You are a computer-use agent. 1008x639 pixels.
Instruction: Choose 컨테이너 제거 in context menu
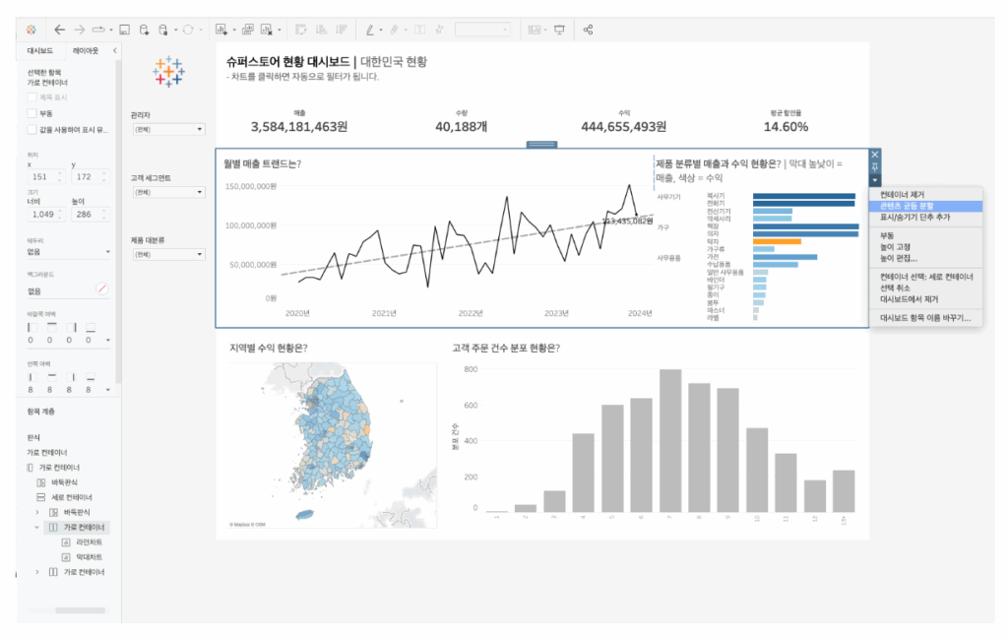(902, 195)
